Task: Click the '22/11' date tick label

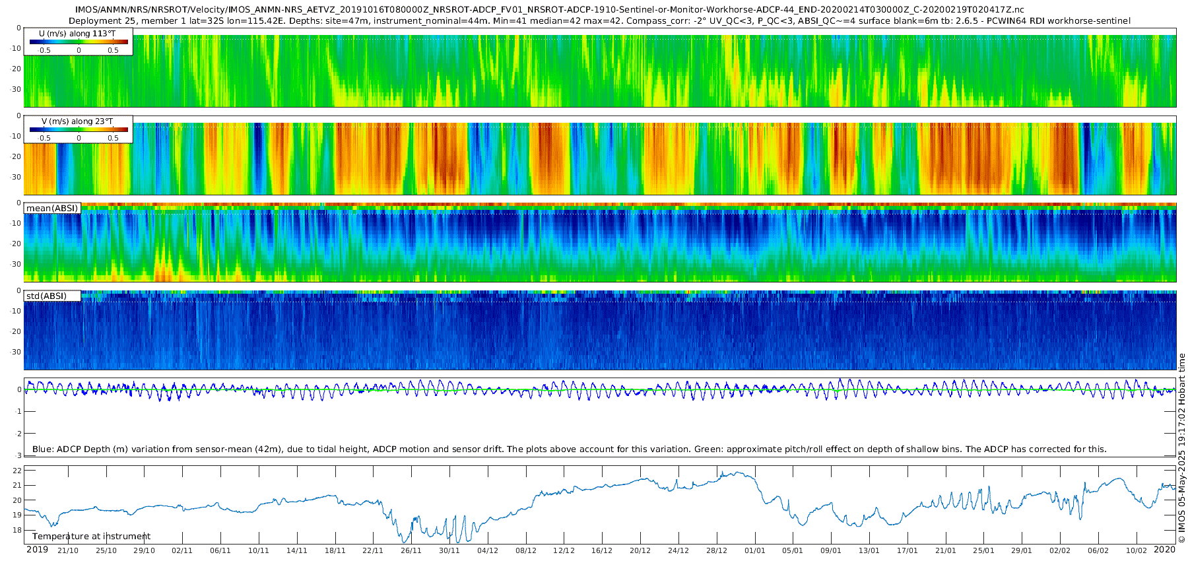Action: tap(373, 551)
